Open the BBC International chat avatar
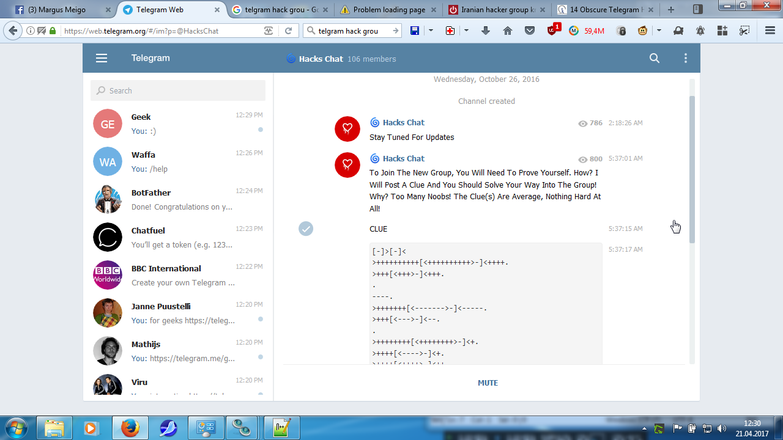 click(x=108, y=275)
